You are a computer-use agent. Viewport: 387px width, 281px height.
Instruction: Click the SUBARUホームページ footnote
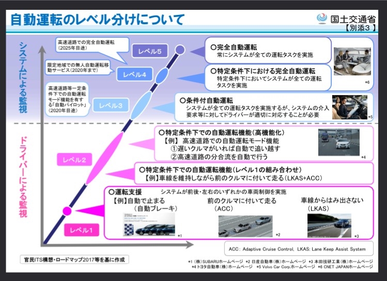coord(215,261)
